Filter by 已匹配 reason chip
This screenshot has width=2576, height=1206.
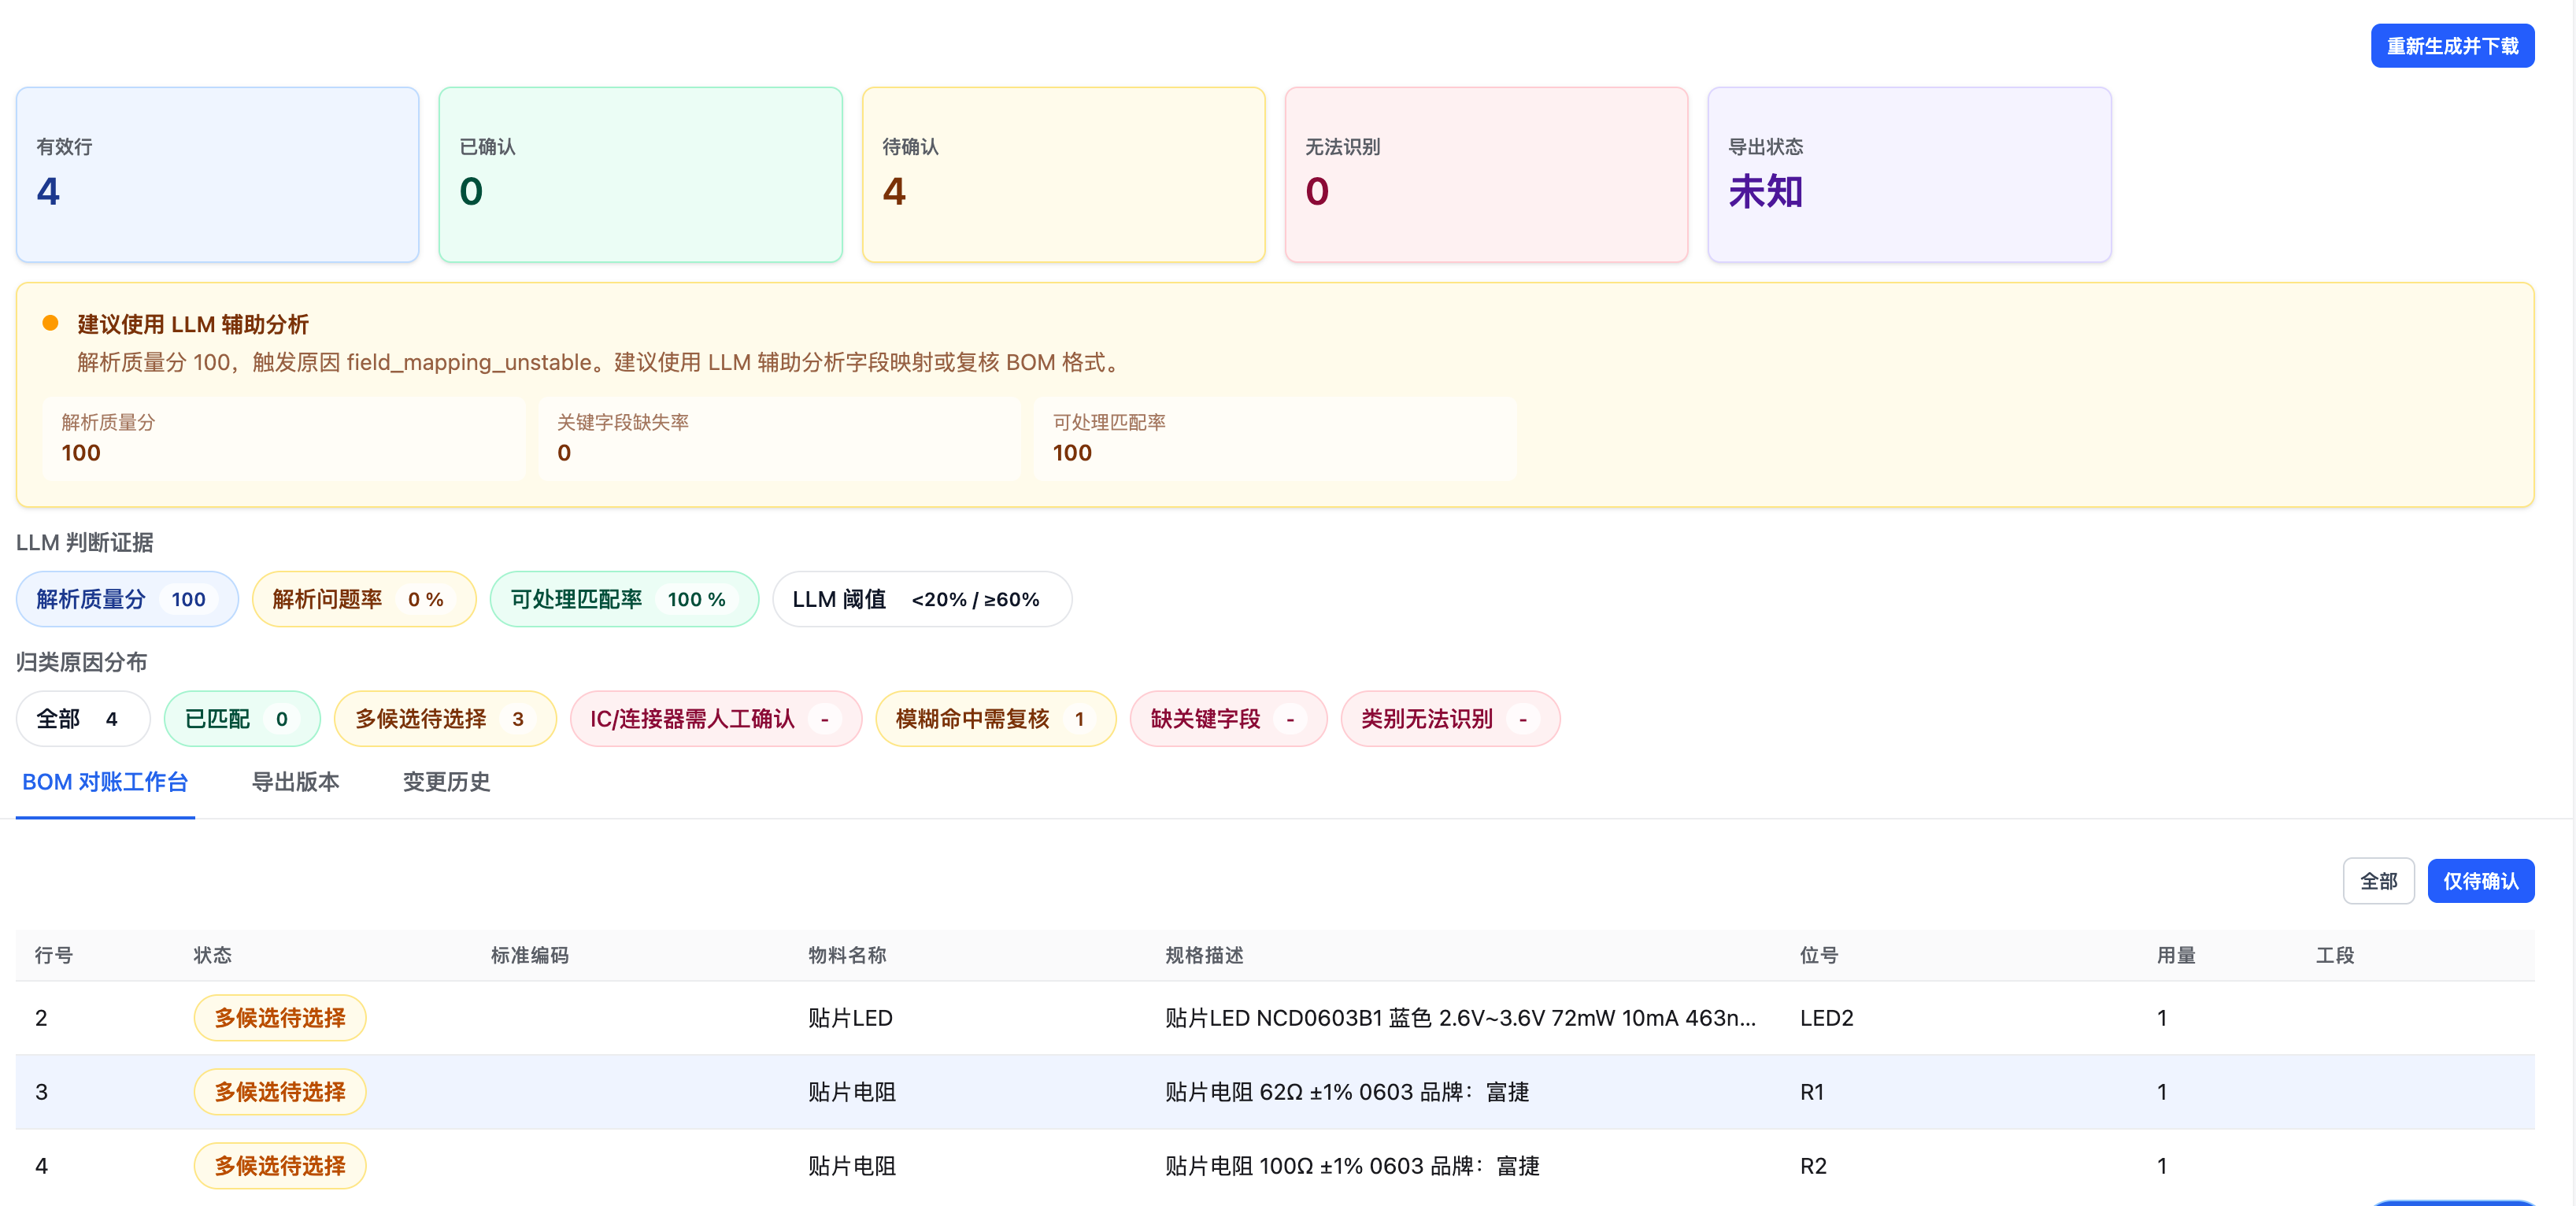[242, 719]
